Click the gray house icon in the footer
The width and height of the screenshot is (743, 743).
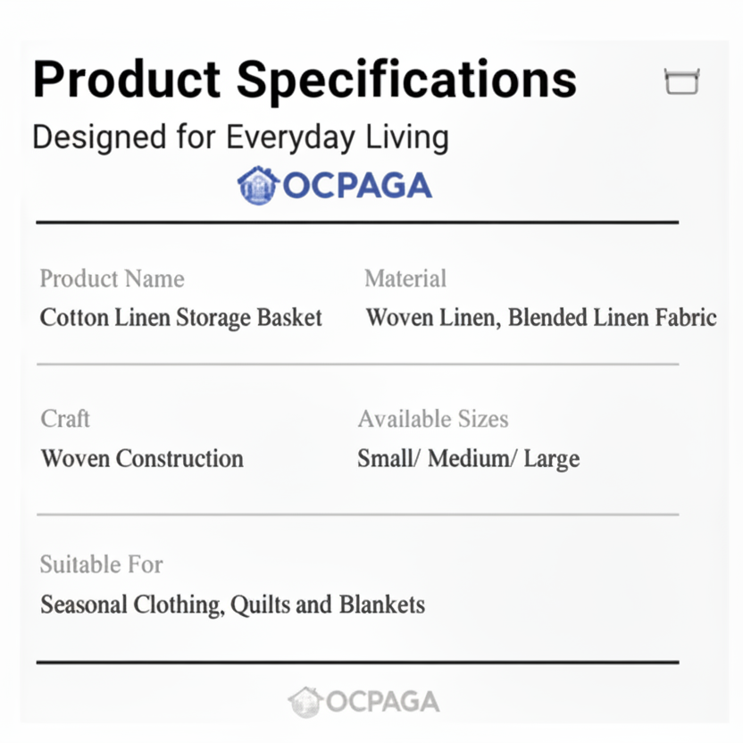pyautogui.click(x=305, y=702)
